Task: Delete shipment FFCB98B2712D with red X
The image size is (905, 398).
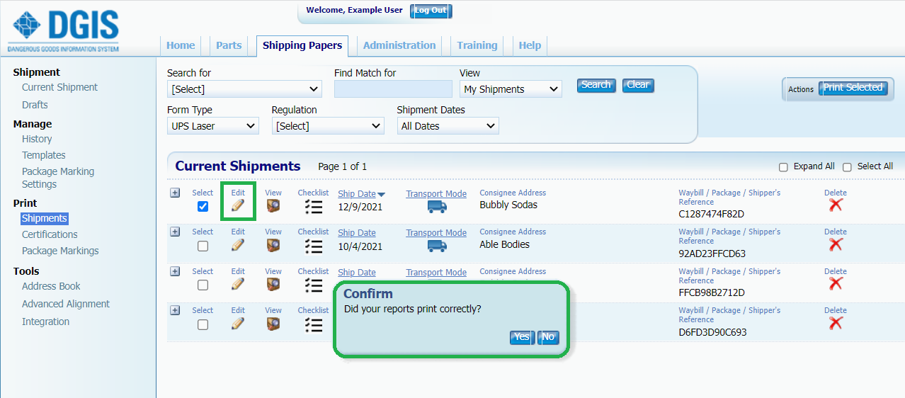Action: point(836,283)
